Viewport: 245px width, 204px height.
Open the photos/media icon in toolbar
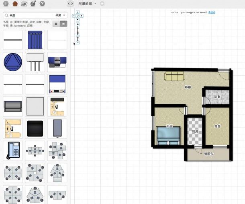point(24,4)
